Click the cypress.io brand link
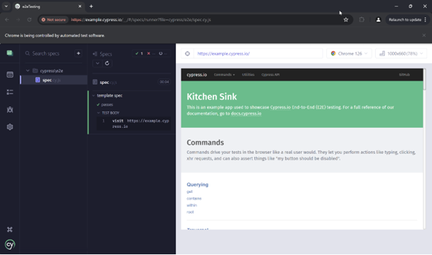 coord(197,75)
